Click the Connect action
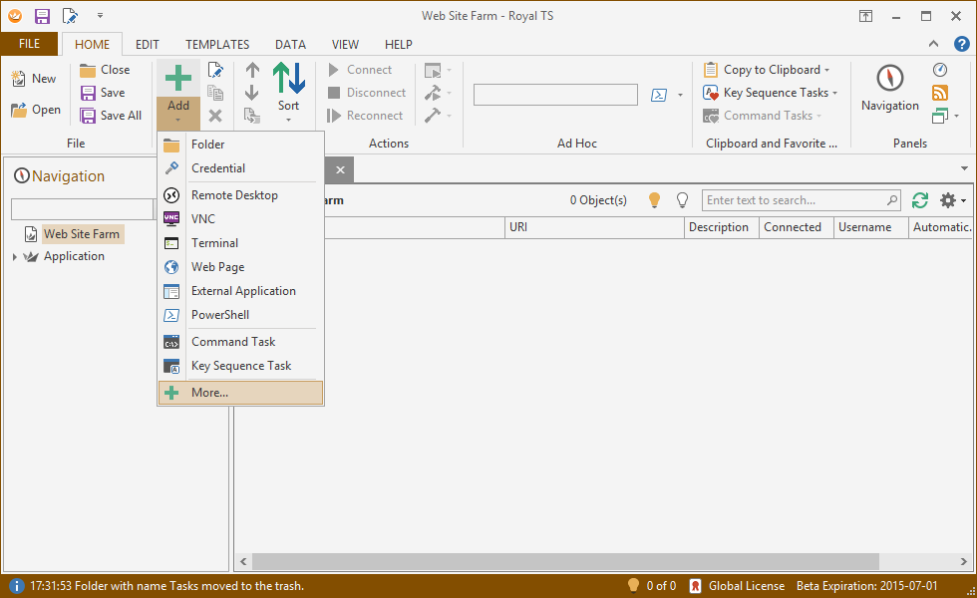 [360, 70]
